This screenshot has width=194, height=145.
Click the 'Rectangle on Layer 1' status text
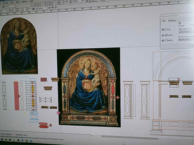(x=22, y=135)
